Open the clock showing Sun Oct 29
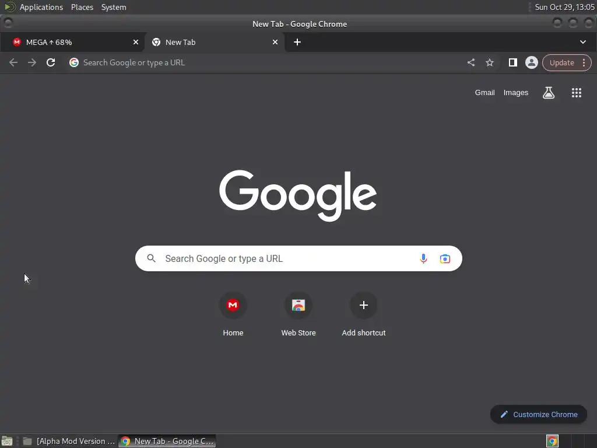 (x=564, y=7)
